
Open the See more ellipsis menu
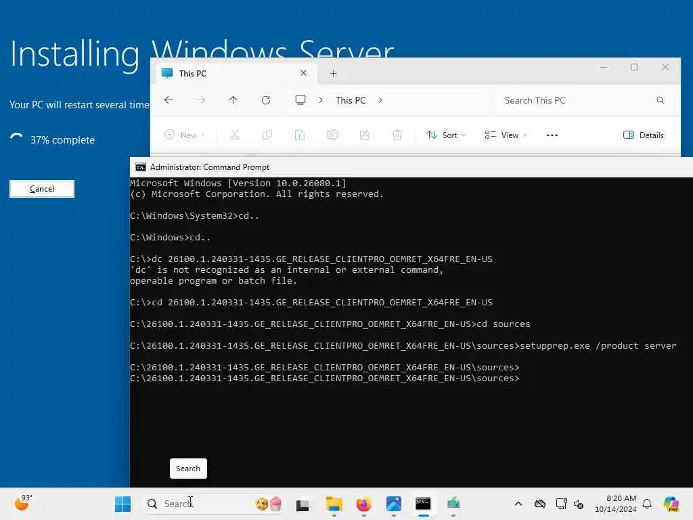pos(552,135)
